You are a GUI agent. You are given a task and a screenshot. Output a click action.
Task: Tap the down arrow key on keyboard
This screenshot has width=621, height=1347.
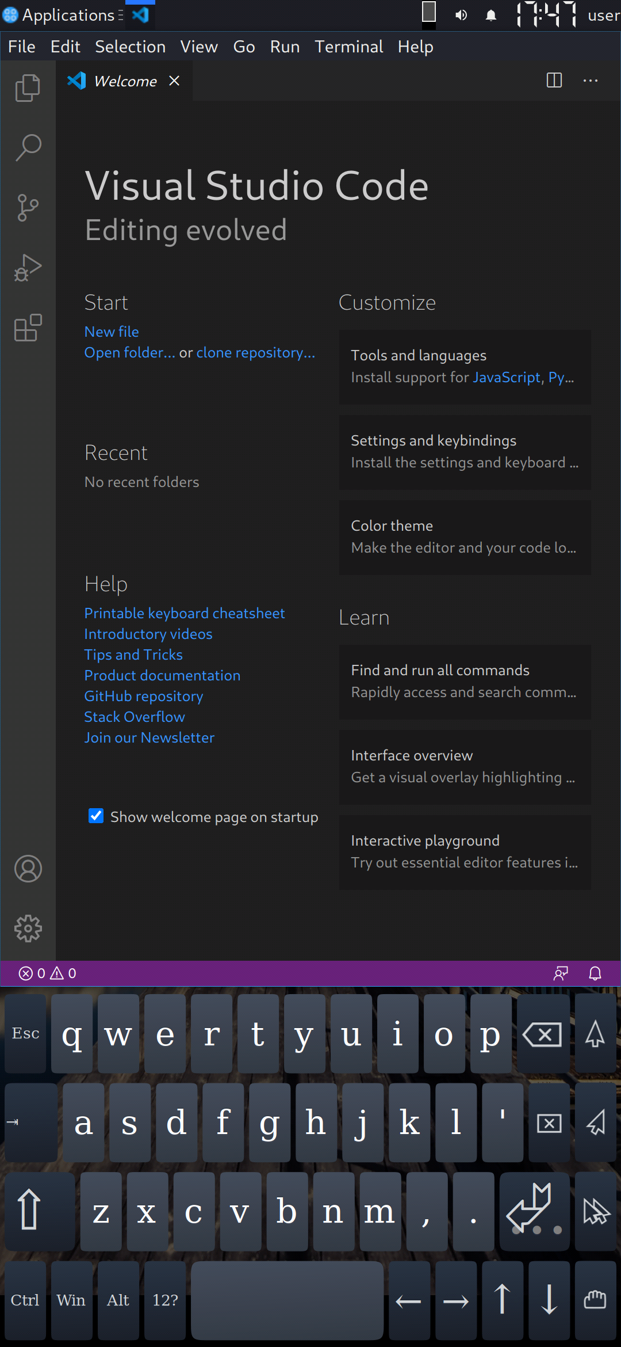[x=549, y=1300]
